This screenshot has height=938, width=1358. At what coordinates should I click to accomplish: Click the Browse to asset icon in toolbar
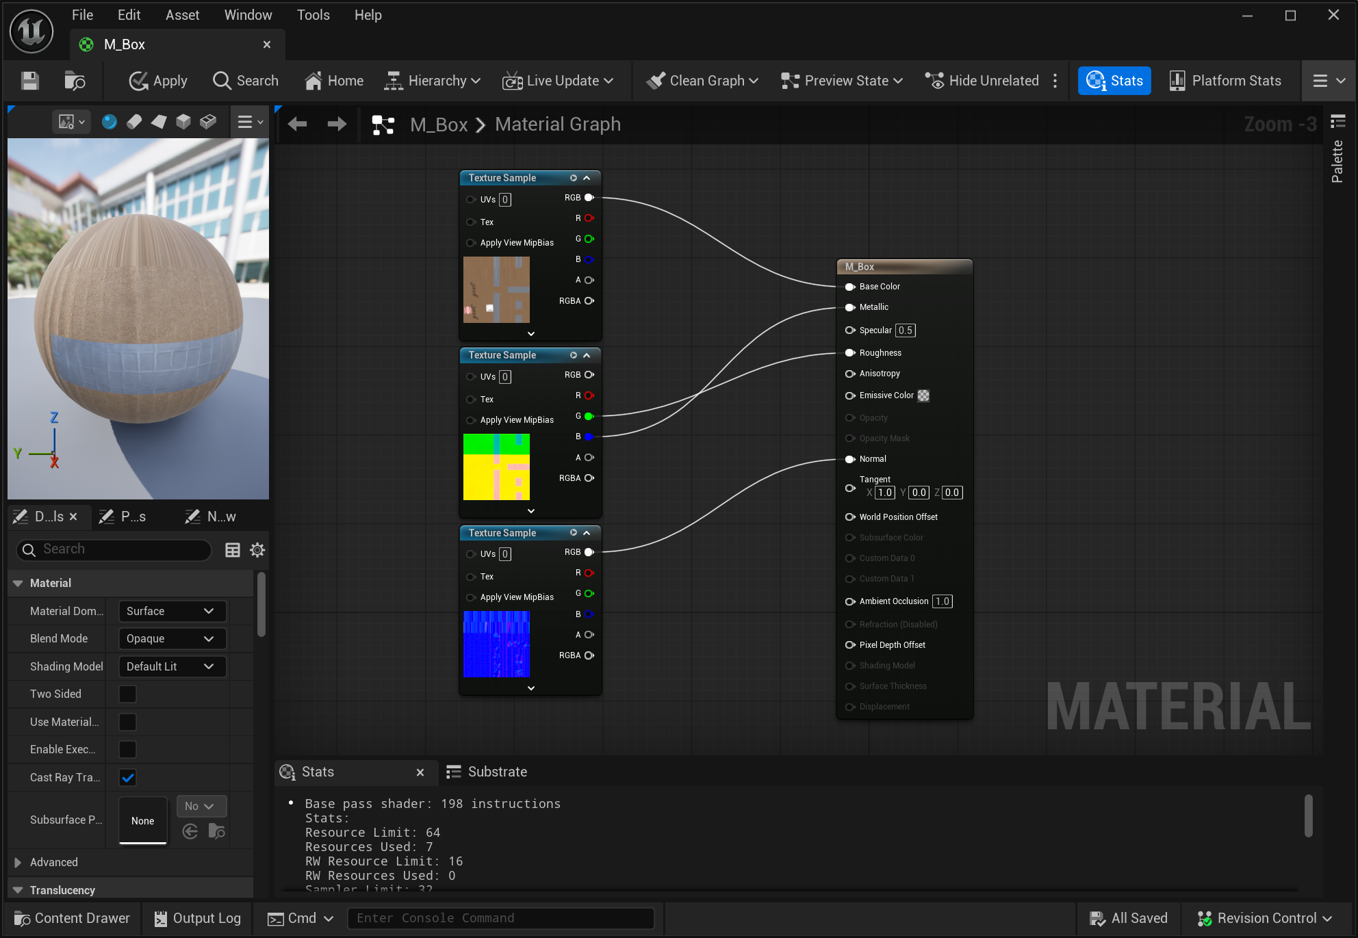(x=75, y=81)
